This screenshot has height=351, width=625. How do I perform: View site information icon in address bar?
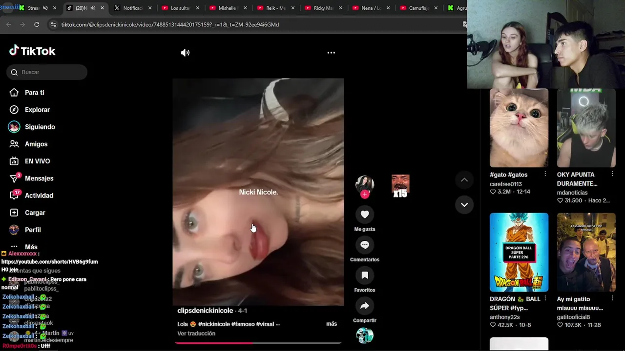[x=53, y=24]
